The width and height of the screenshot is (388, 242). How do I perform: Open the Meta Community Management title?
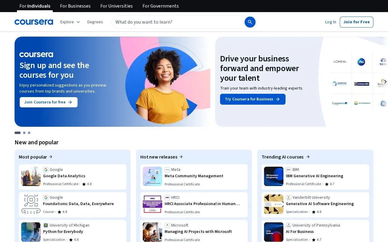(x=194, y=176)
